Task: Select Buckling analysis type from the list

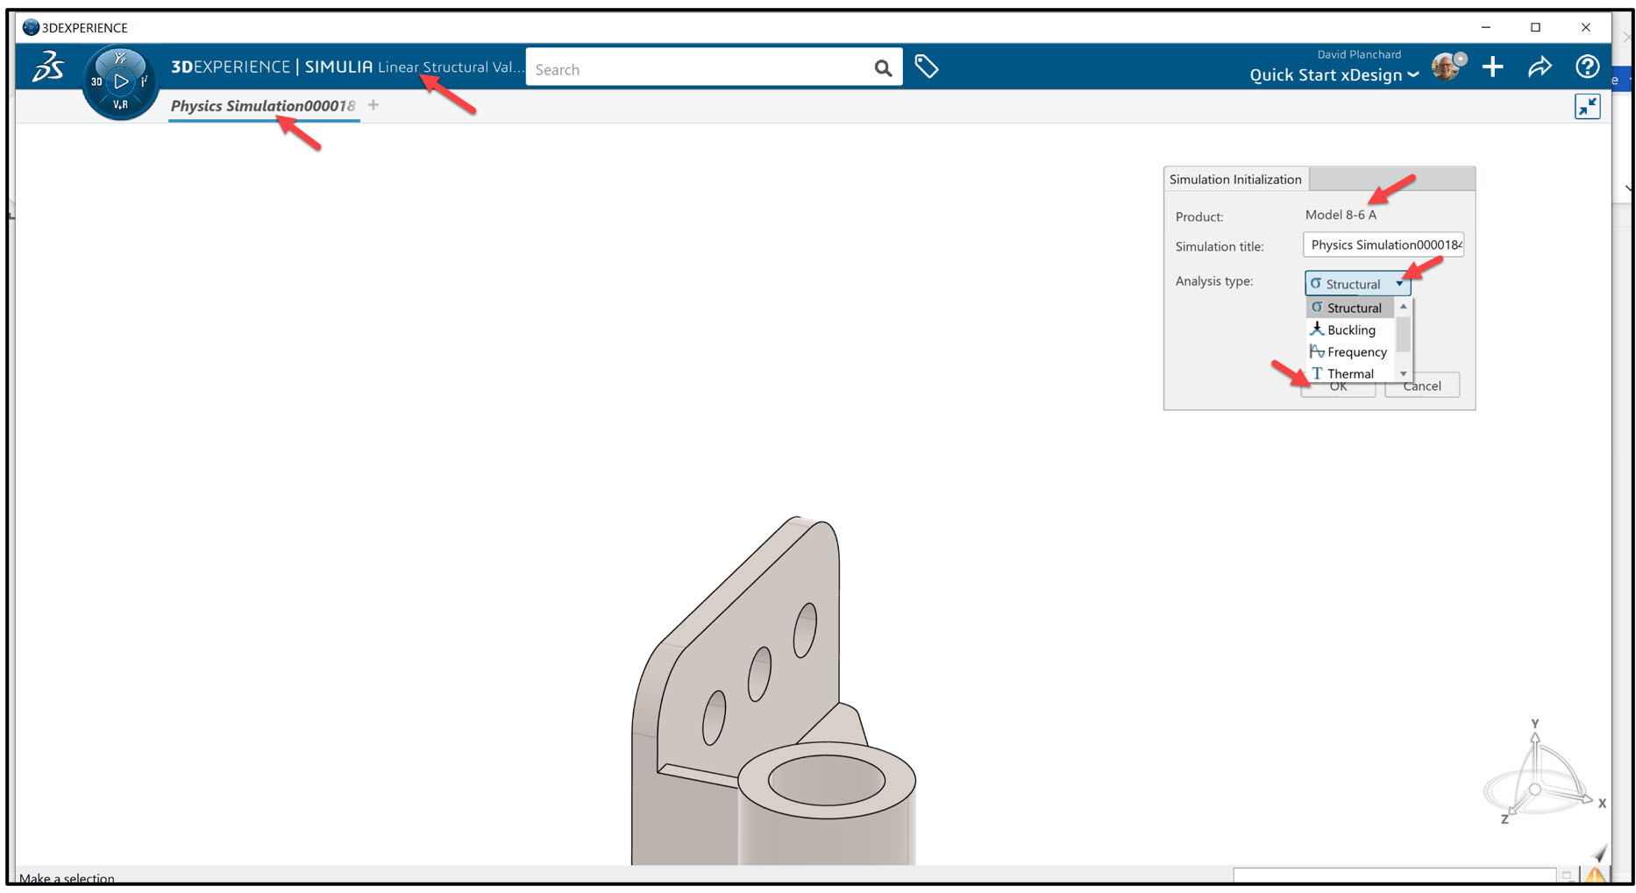Action: pos(1349,330)
